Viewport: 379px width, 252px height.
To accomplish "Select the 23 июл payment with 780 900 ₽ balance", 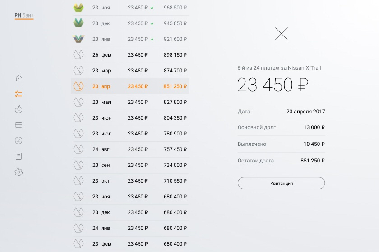I will pyautogui.click(x=130, y=134).
